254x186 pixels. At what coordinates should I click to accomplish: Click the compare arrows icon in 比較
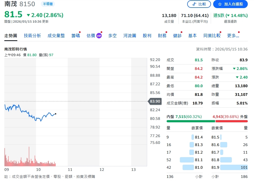tap(194, 4)
